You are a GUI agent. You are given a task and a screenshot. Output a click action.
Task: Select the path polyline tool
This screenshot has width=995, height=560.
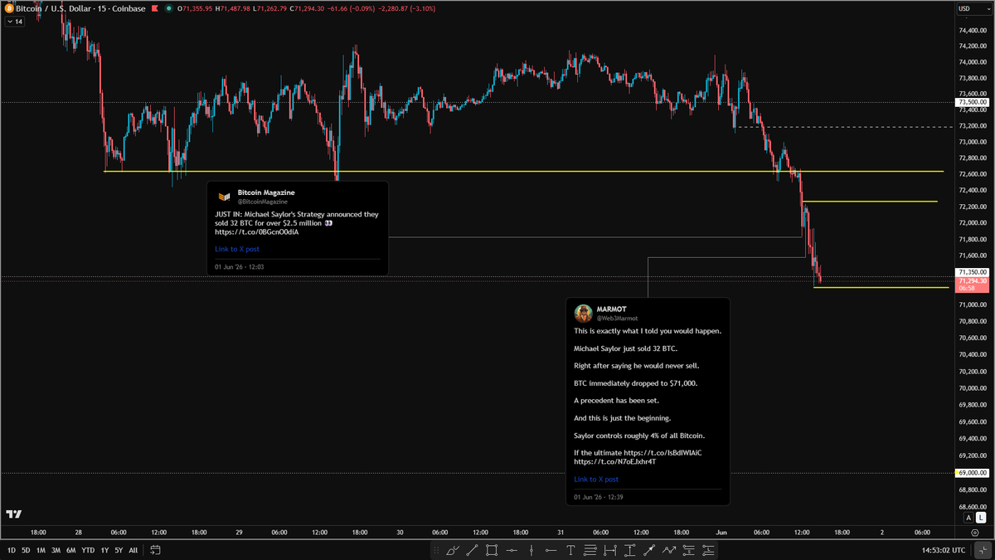click(x=669, y=550)
